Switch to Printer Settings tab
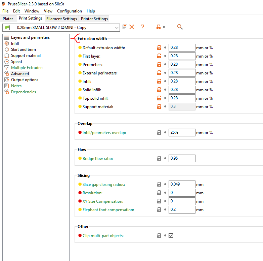Viewport: 263px width, 261px height. click(94, 19)
